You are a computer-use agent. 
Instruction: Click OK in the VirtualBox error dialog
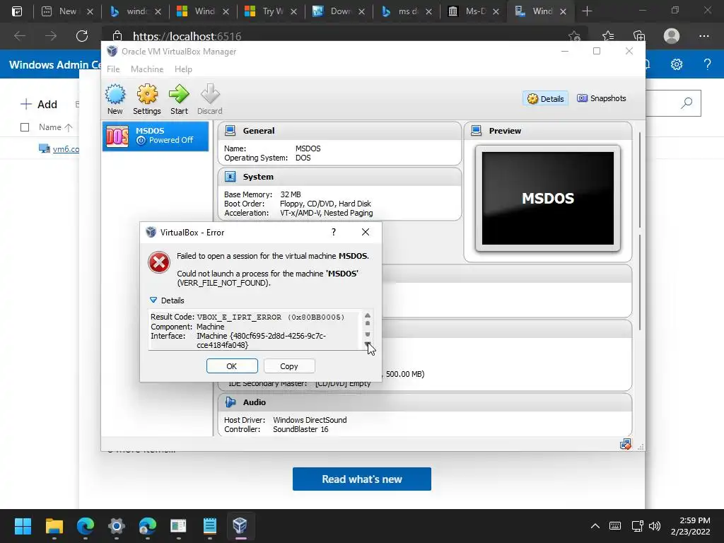(x=232, y=366)
